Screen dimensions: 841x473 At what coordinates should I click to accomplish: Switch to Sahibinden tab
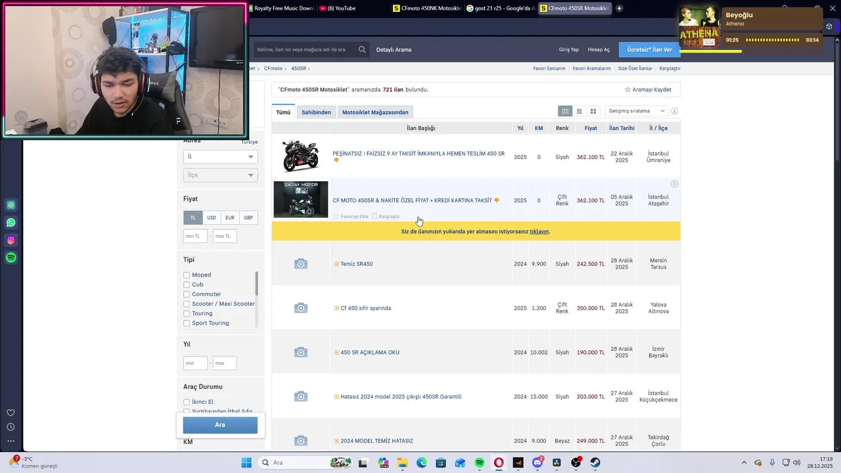[316, 112]
